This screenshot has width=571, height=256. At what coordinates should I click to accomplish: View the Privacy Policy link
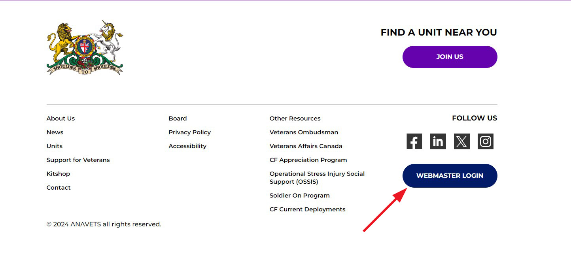pos(189,132)
